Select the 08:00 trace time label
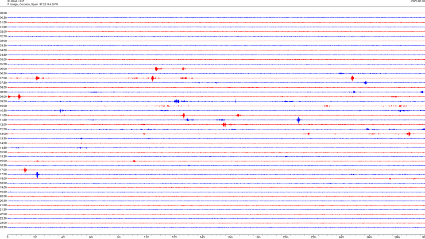The height and width of the screenshot is (239, 425). [3, 88]
